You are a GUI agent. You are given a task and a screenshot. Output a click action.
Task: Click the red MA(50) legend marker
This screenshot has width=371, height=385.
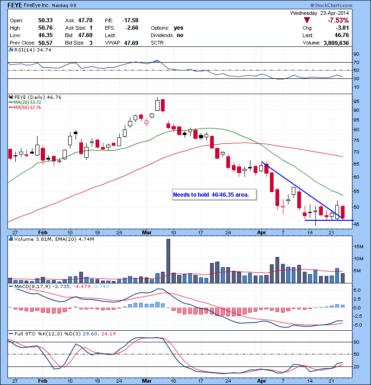point(11,108)
